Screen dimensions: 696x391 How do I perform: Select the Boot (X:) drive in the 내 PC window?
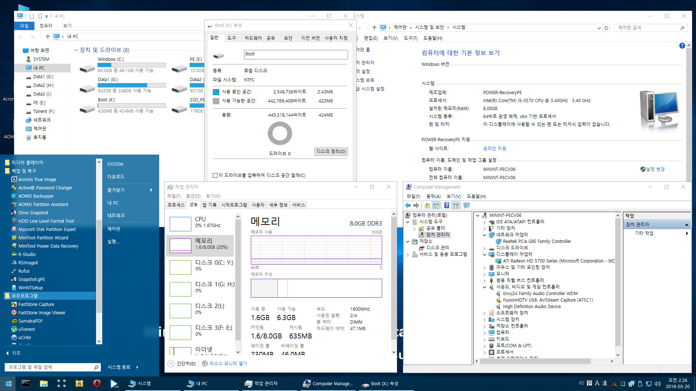[x=122, y=106]
